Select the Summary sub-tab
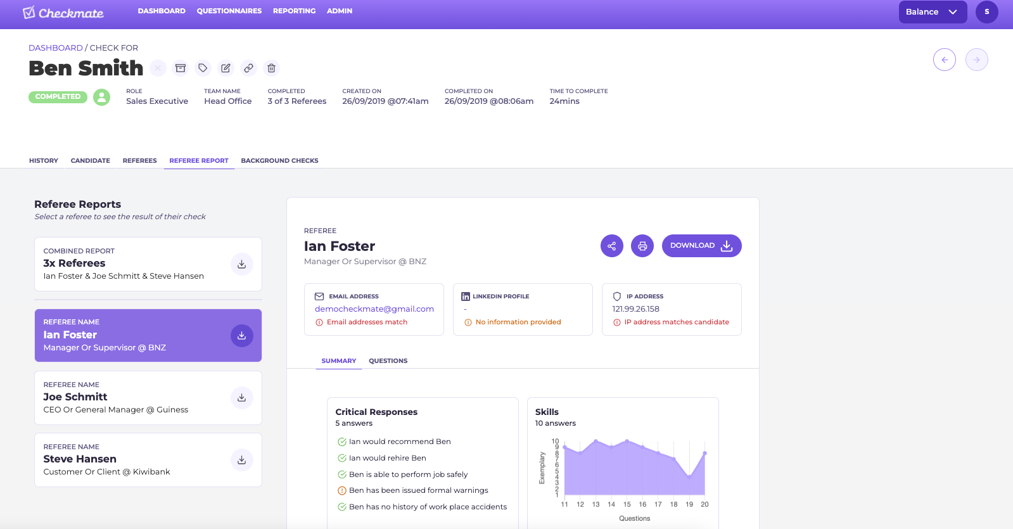Screen dimensions: 1013x529 (339, 361)
